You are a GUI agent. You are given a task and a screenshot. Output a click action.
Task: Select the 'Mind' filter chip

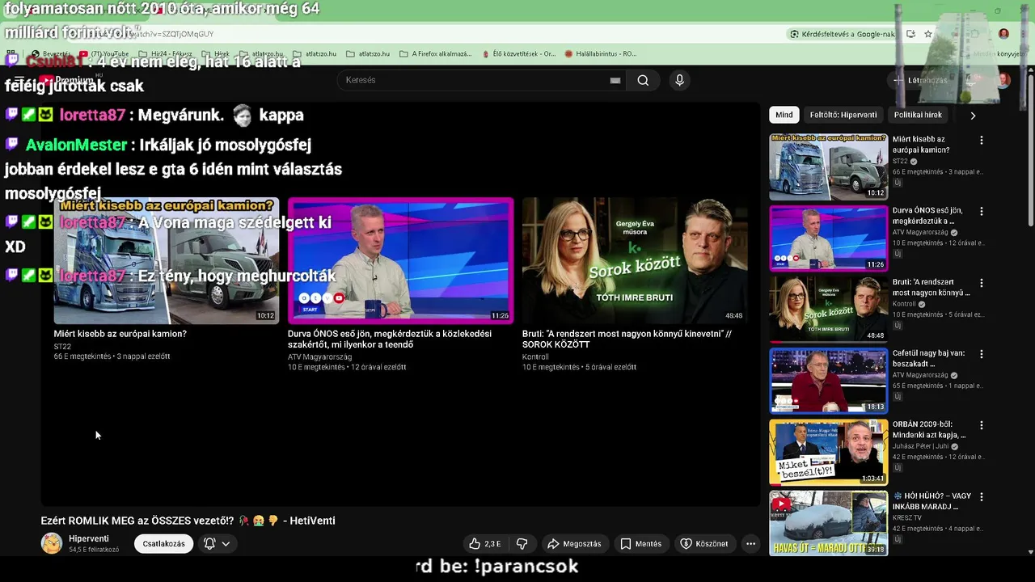784,115
